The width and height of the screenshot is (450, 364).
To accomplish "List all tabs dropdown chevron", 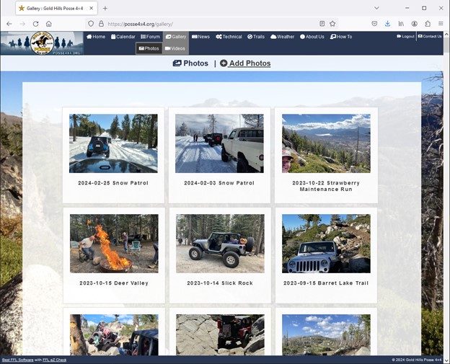I will coord(376,8).
